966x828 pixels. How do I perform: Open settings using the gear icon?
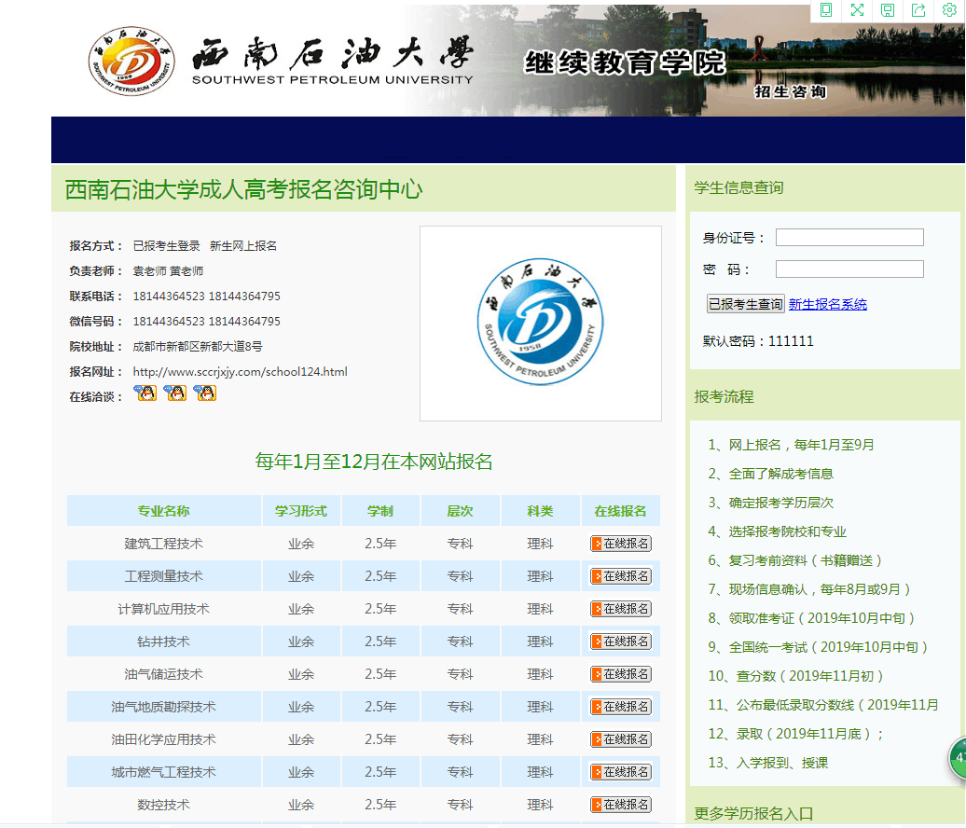pyautogui.click(x=949, y=10)
